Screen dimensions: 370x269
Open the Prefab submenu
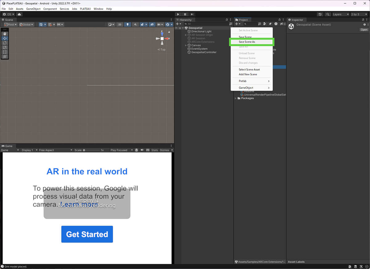click(x=251, y=81)
